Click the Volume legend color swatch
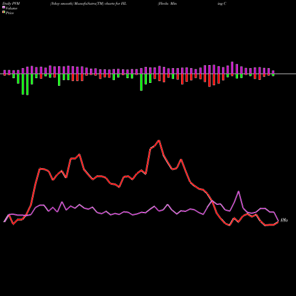 click(x=4, y=7)
